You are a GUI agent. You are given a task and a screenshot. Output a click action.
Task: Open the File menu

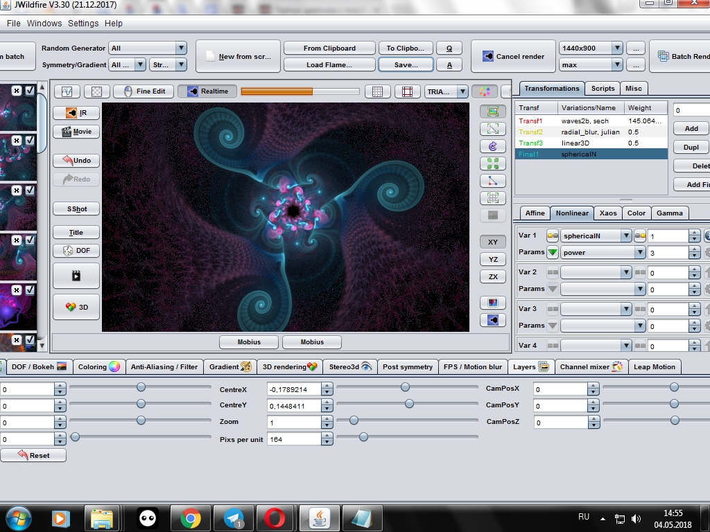pyautogui.click(x=14, y=23)
